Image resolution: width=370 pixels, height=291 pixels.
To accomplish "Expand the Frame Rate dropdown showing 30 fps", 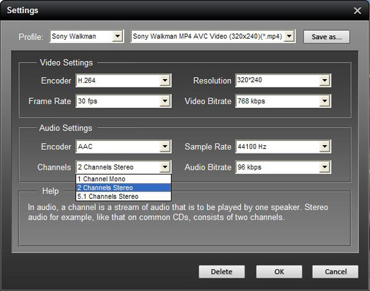I will 165,101.
